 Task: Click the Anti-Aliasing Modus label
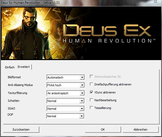20,85
